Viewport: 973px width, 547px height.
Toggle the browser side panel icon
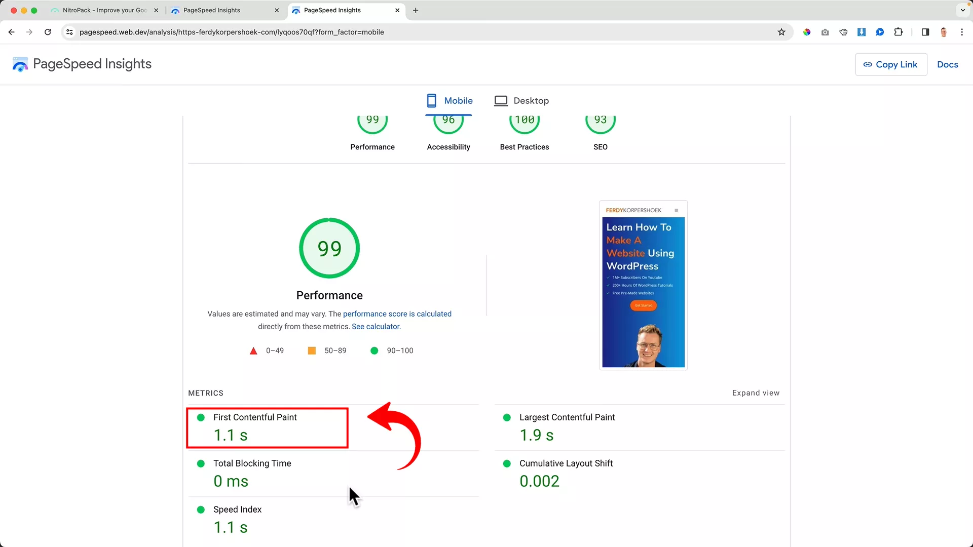coord(925,32)
